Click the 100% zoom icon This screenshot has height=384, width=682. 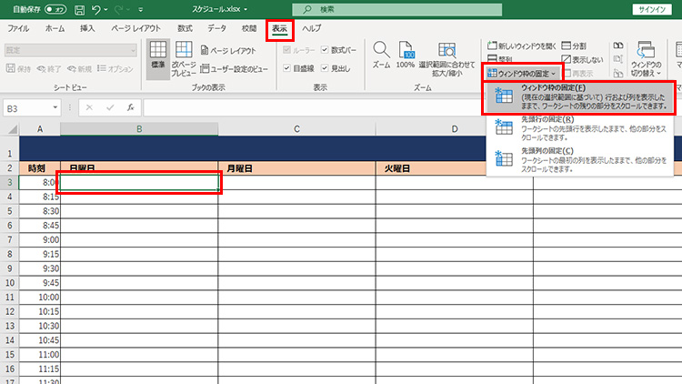click(406, 53)
